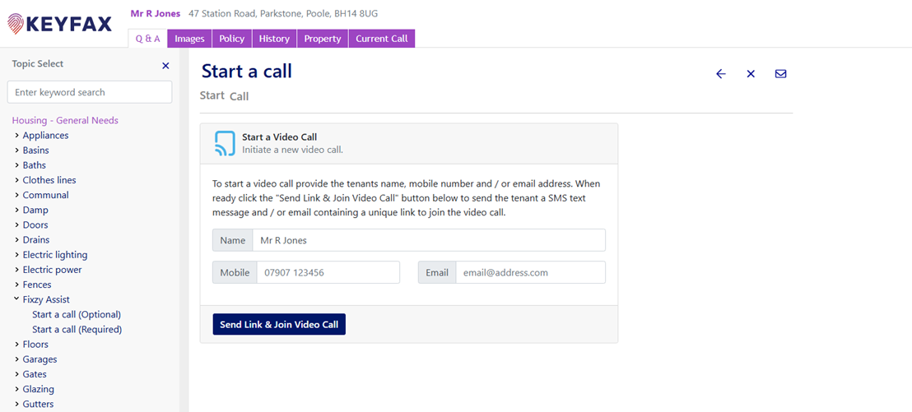
Task: Close the Topic Select panel
Action: (x=165, y=66)
